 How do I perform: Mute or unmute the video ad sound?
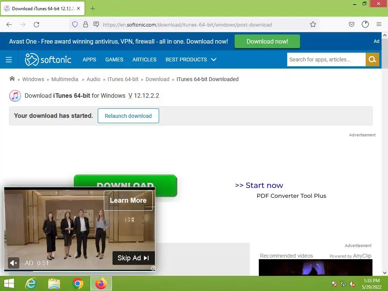(x=14, y=263)
